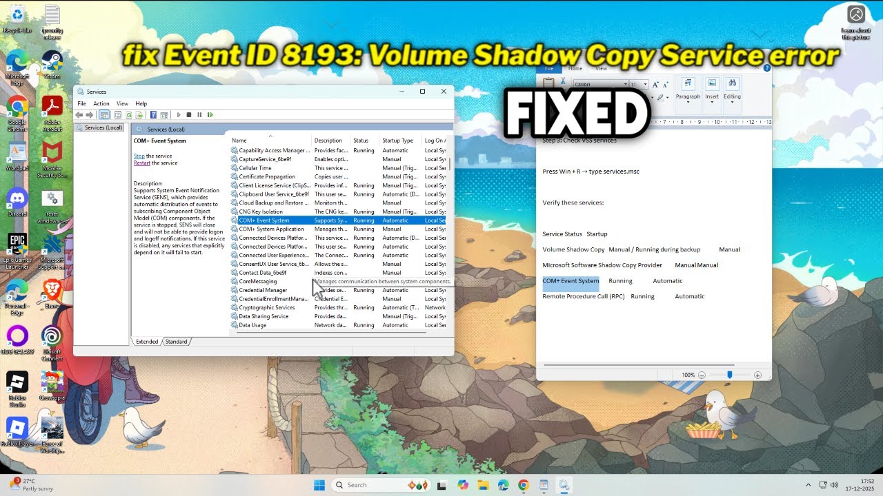Click zoom in plus button in WordPad

point(757,375)
